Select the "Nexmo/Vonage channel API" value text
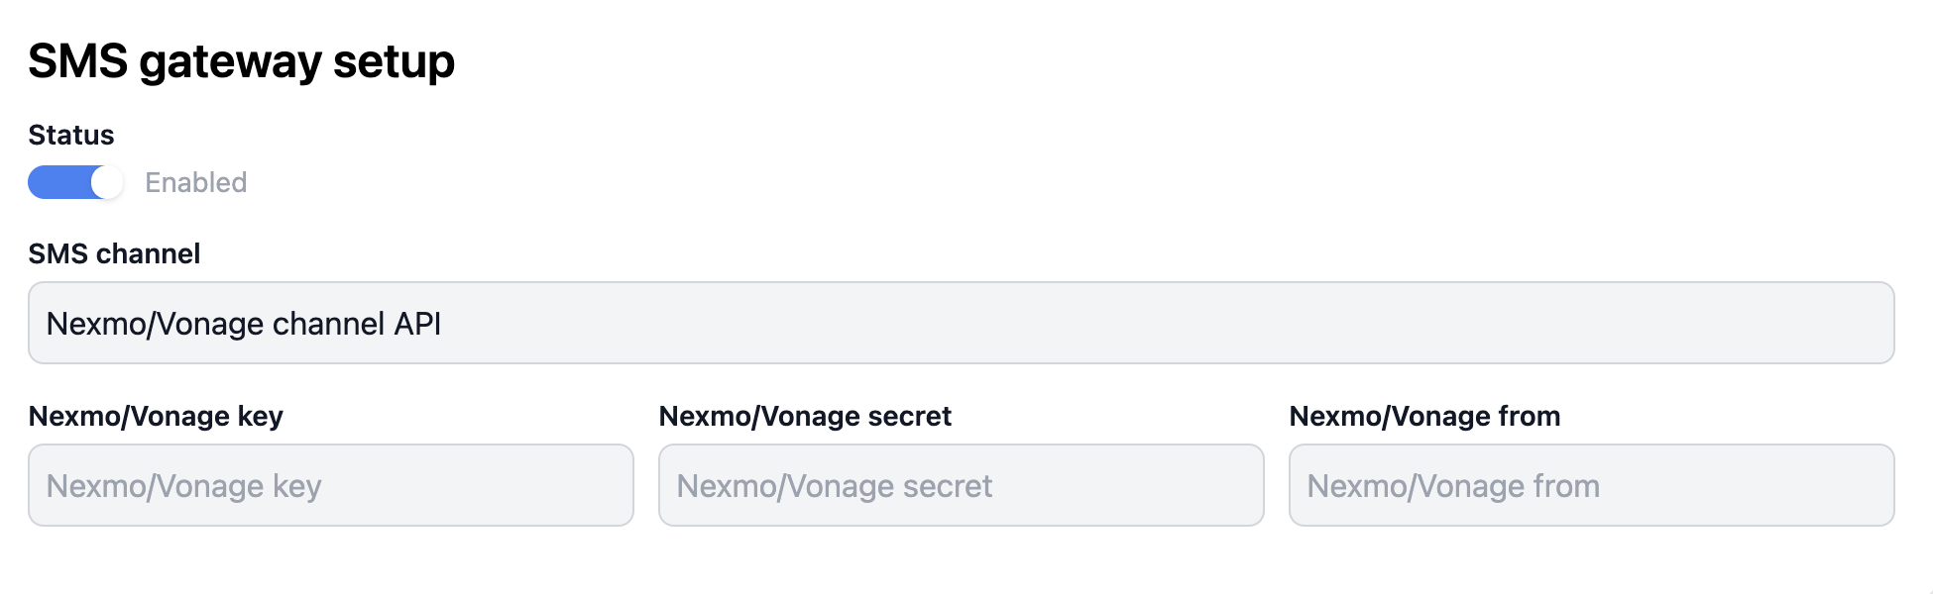This screenshot has width=1933, height=594. click(x=243, y=324)
